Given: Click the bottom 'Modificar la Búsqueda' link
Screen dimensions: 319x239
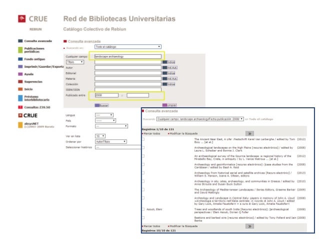Looking at the screenshot, I should pos(183,226).
